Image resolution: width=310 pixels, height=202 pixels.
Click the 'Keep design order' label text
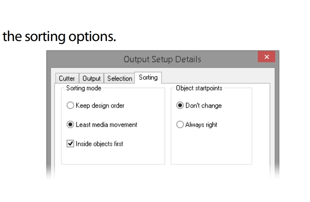(100, 105)
